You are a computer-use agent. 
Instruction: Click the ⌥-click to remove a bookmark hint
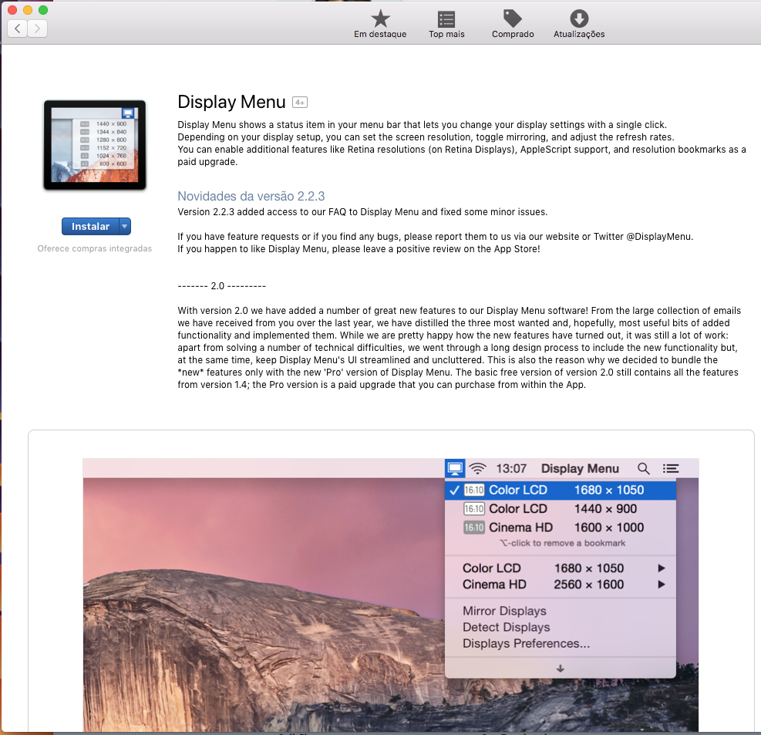(563, 543)
